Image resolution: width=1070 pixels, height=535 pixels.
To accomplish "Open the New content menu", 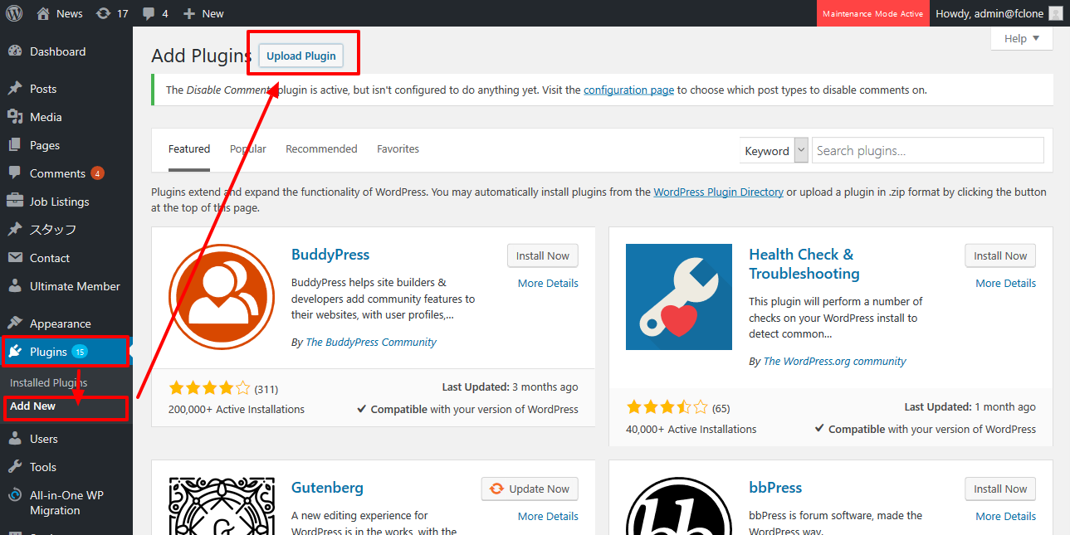I will [203, 13].
